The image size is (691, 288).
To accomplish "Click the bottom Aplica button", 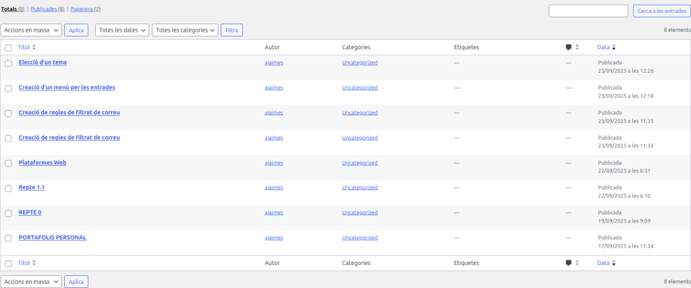I will tap(76, 281).
